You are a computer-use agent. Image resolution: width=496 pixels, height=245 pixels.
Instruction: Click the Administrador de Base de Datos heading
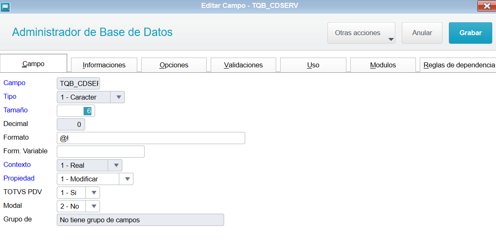(92, 32)
